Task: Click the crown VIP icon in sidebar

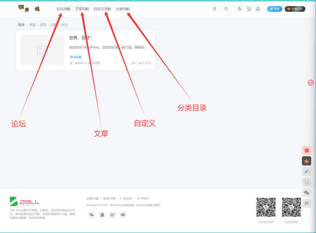Action: (x=306, y=161)
